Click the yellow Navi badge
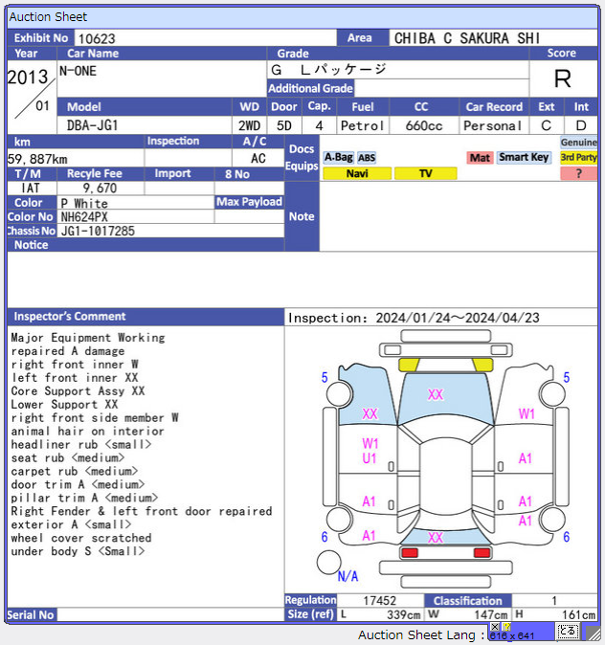Viewport: 605px width, 645px height. coord(357,173)
